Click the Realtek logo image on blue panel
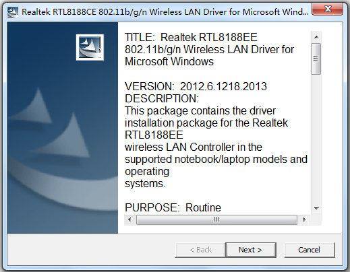This screenshot has height=272, width=350. point(90,47)
